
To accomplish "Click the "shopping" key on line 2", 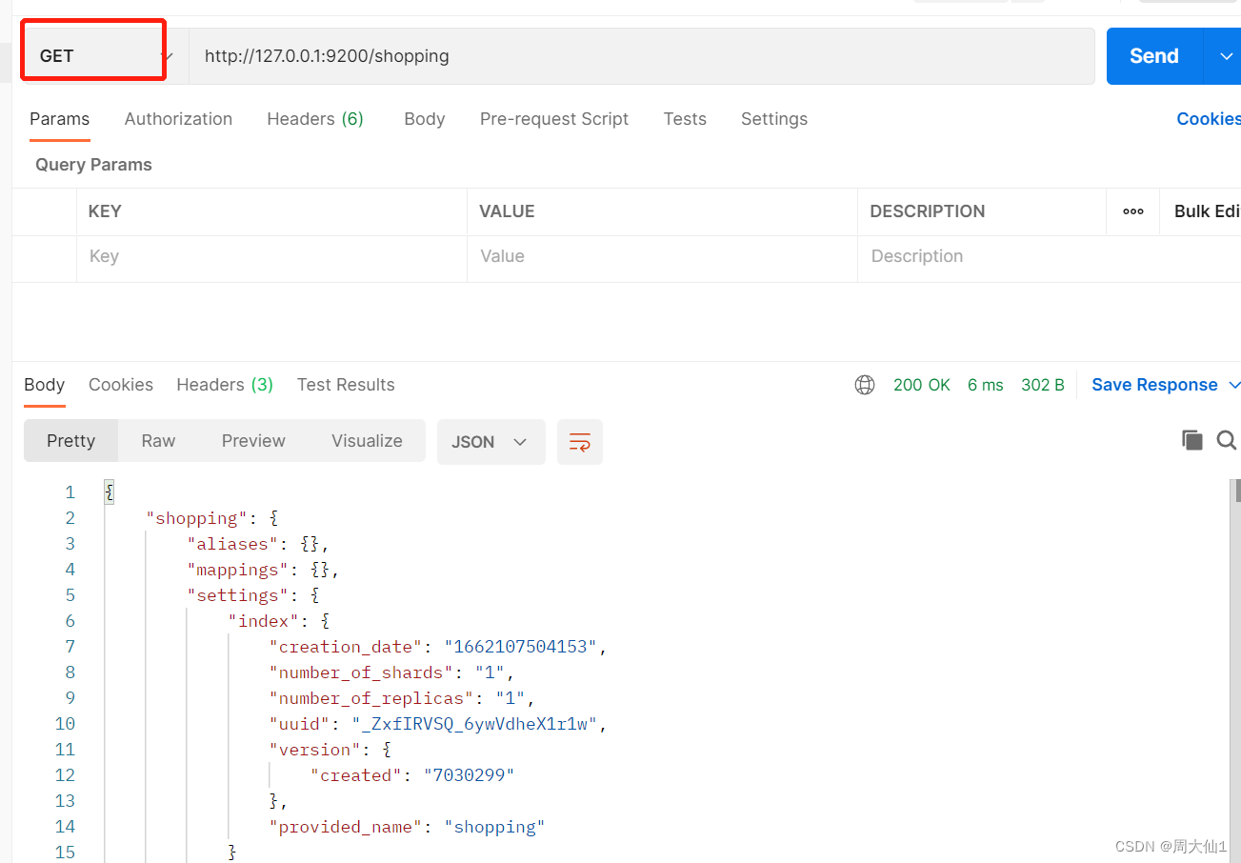I will click(196, 518).
